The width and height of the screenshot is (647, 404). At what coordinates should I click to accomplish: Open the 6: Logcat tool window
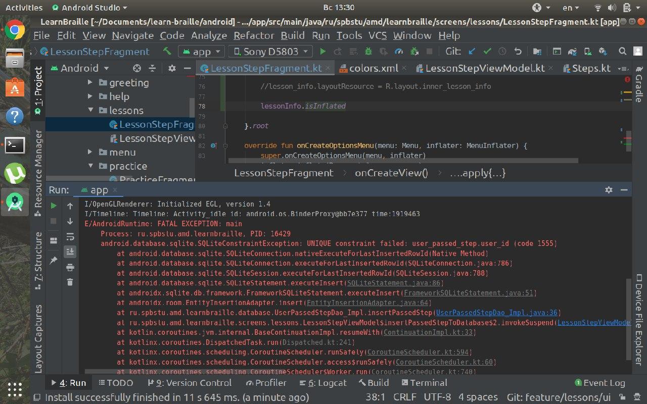(322, 383)
